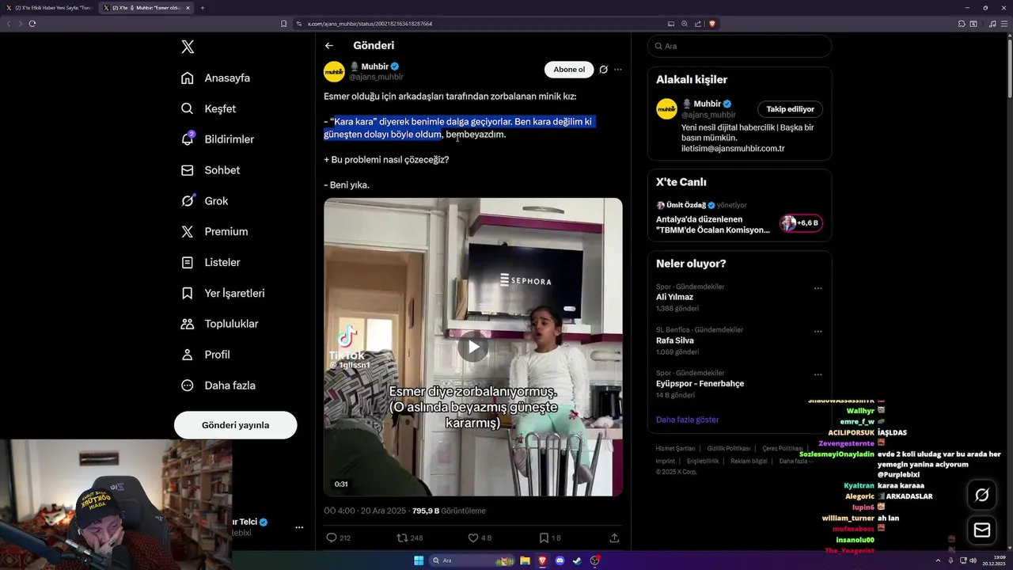Viewport: 1013px width, 570px height.
Task: Open more options for Ali Yılmaz trend
Action: pos(818,288)
